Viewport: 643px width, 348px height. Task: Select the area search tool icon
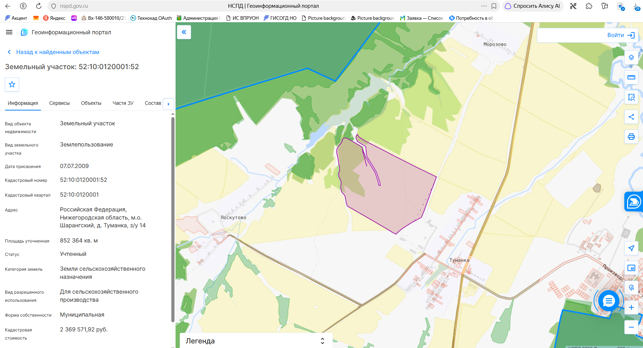pyautogui.click(x=631, y=97)
